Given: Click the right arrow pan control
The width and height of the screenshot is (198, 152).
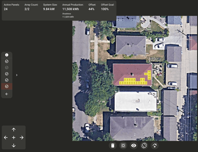Looking at the screenshot, I should point(21,138).
